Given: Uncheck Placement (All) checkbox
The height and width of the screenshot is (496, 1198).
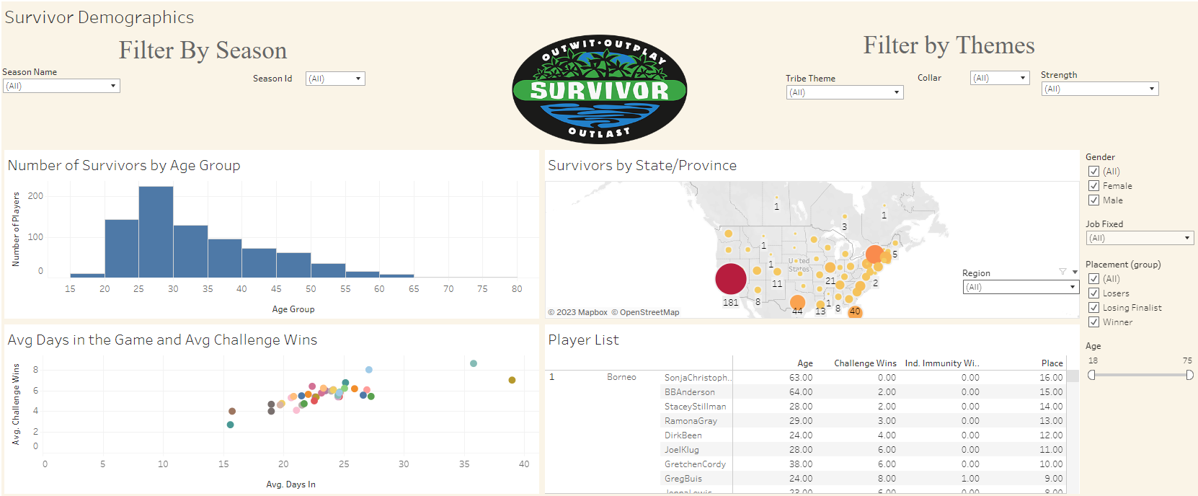Looking at the screenshot, I should (1093, 278).
